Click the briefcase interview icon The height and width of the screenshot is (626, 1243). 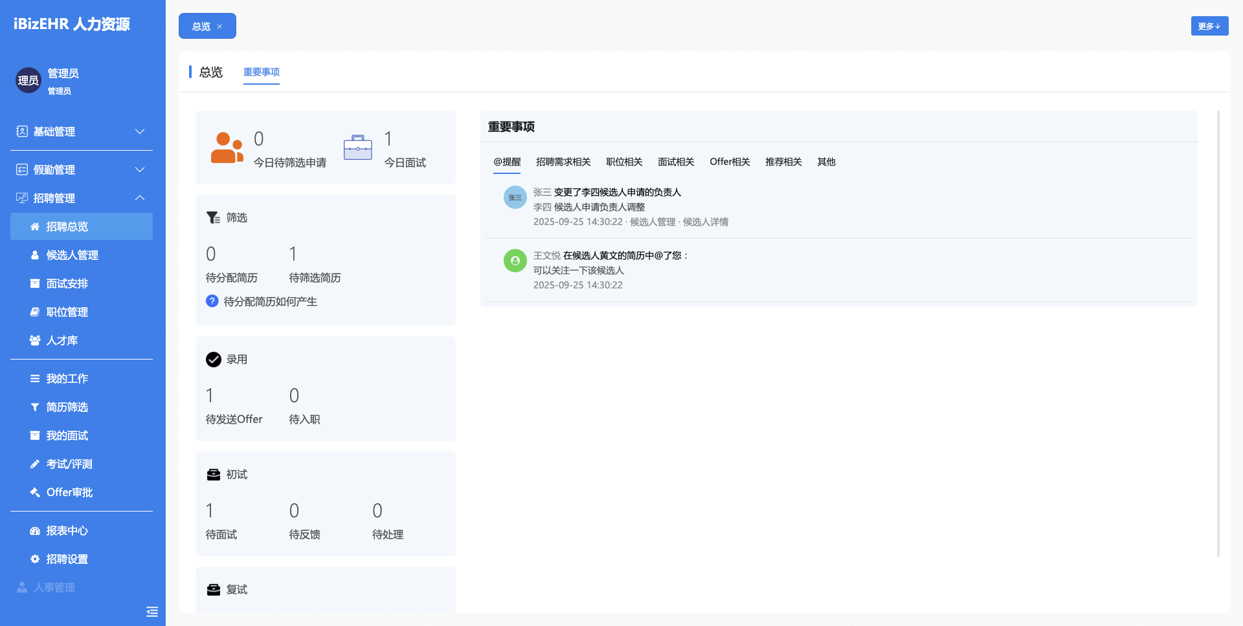357,147
